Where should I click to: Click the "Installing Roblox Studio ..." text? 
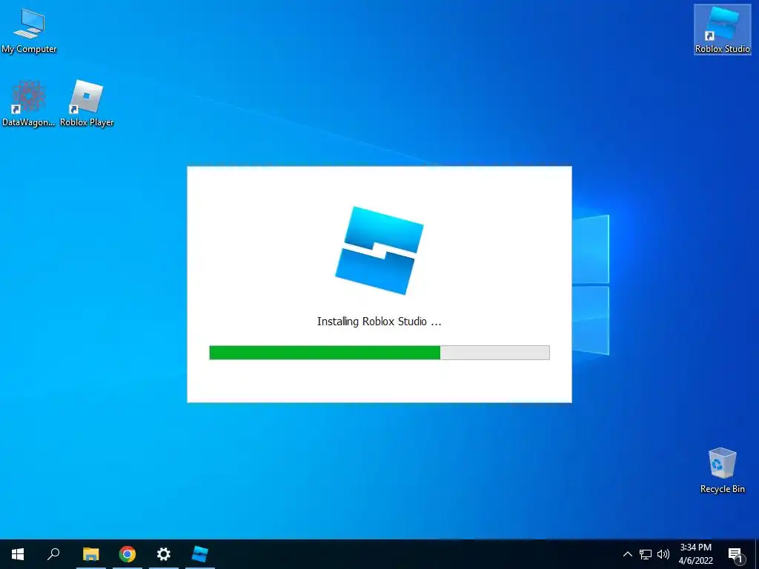(379, 322)
